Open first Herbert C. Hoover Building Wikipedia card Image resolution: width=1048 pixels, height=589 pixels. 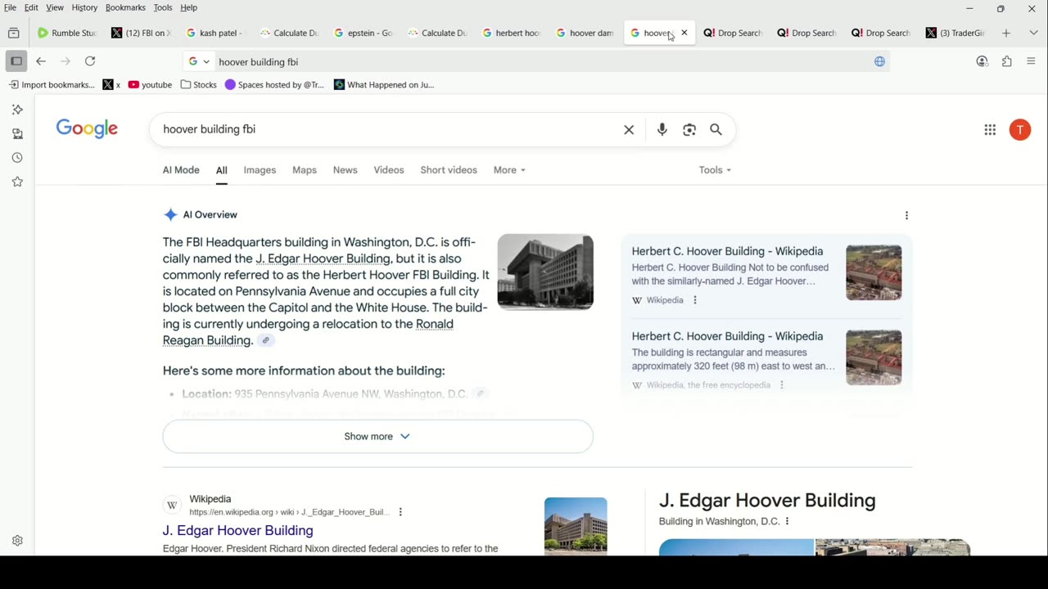click(727, 251)
